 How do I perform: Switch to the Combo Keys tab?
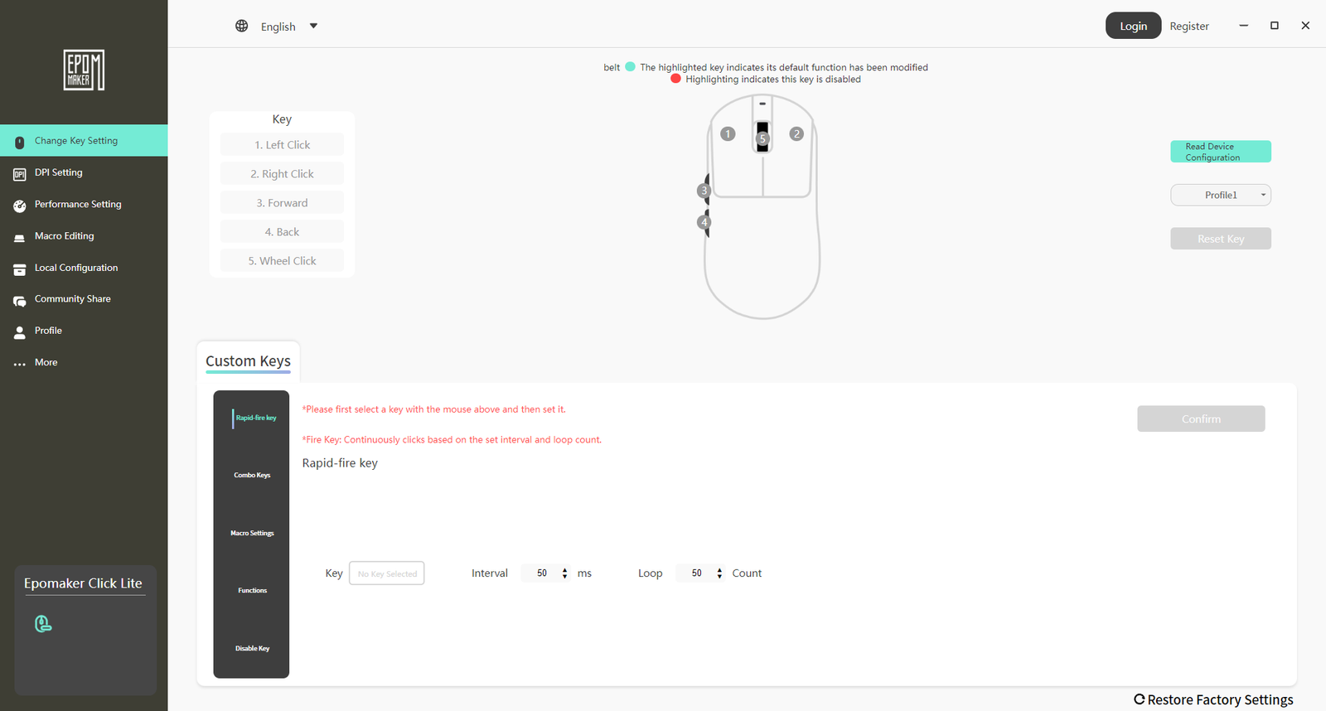(x=252, y=476)
